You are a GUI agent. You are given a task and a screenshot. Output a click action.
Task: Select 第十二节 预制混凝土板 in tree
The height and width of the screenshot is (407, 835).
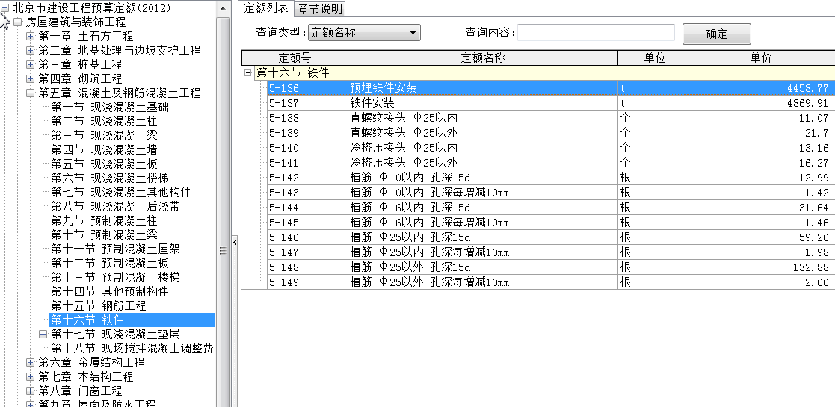pyautogui.click(x=110, y=264)
